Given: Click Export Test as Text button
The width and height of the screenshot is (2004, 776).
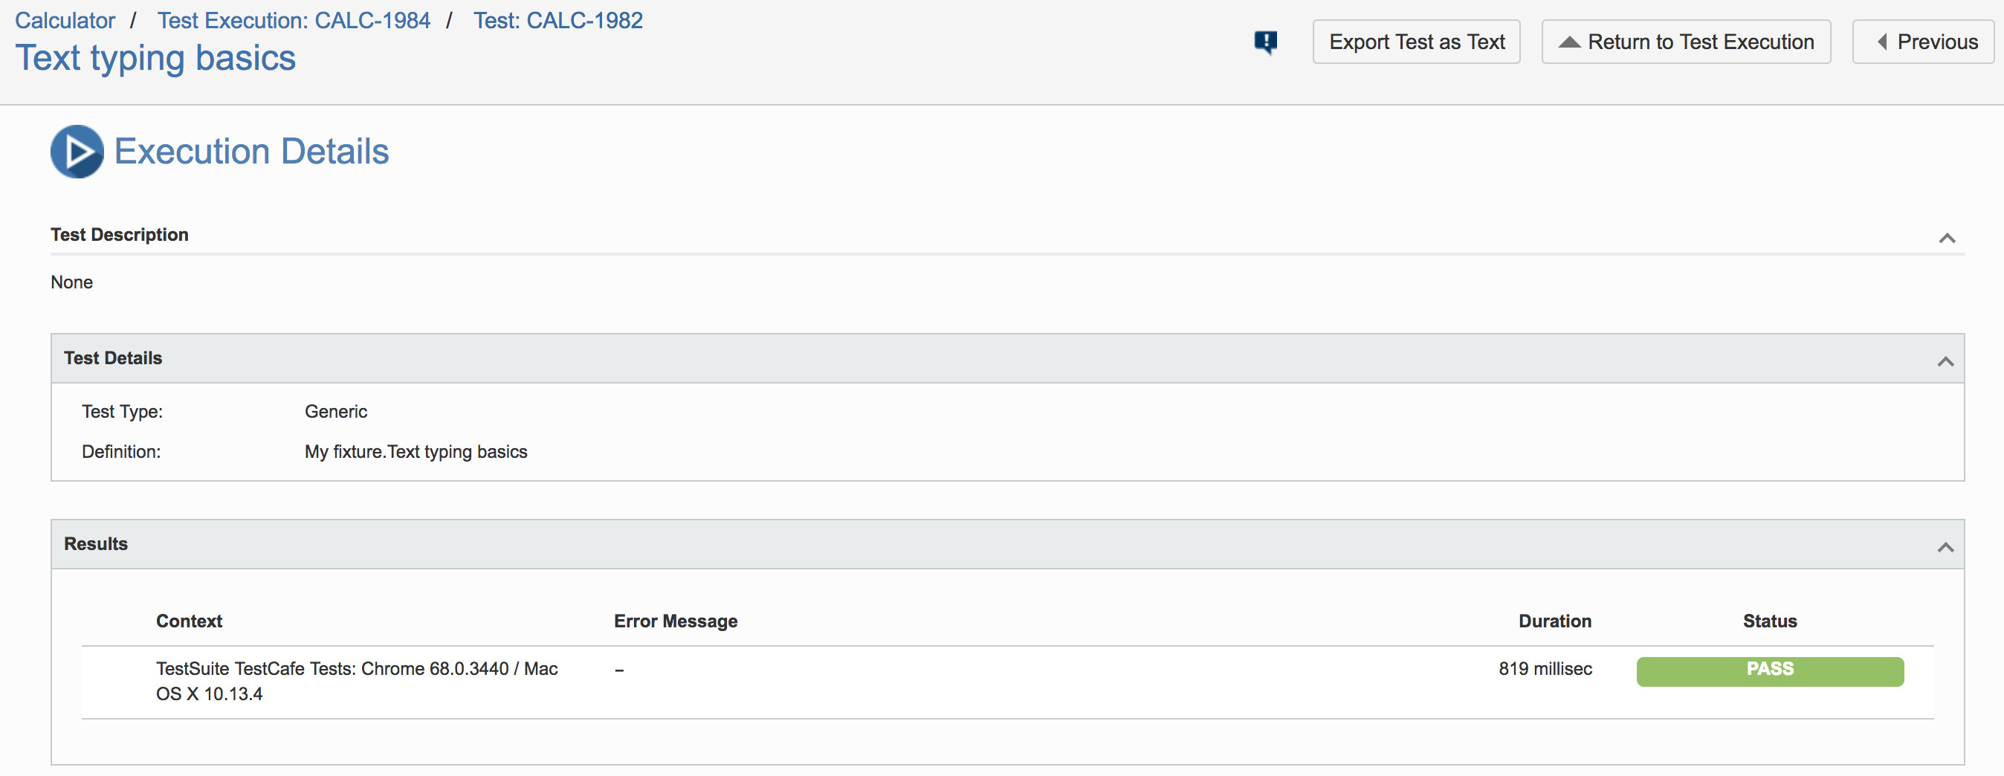Looking at the screenshot, I should pyautogui.click(x=1417, y=42).
